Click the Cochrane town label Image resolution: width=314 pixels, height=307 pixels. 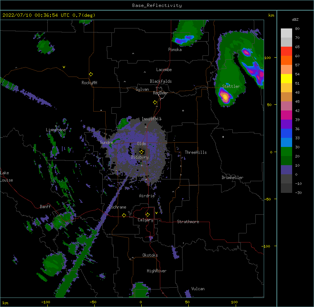click(117, 207)
